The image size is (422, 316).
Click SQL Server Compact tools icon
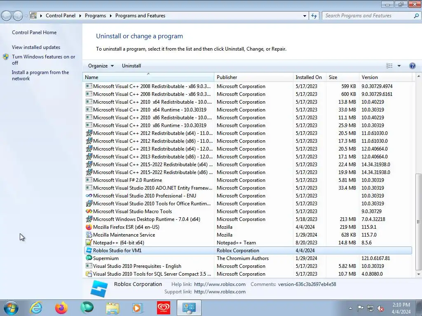89,274
